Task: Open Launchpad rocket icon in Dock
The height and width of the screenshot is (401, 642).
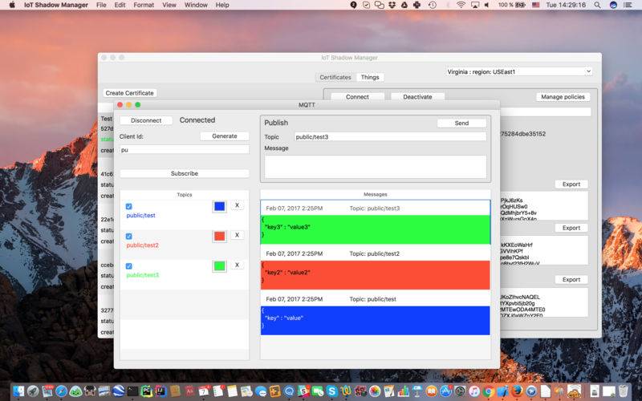Action: click(x=33, y=391)
